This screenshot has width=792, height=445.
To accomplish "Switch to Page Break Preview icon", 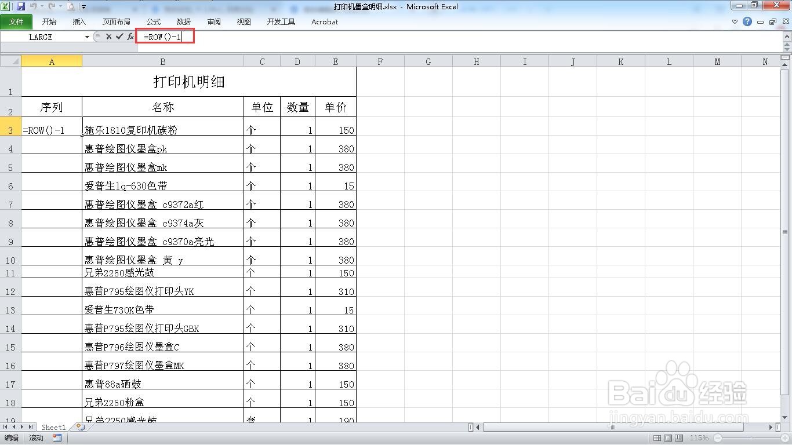I will tap(679, 438).
